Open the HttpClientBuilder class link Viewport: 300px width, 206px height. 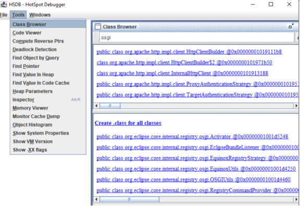[x=189, y=52]
